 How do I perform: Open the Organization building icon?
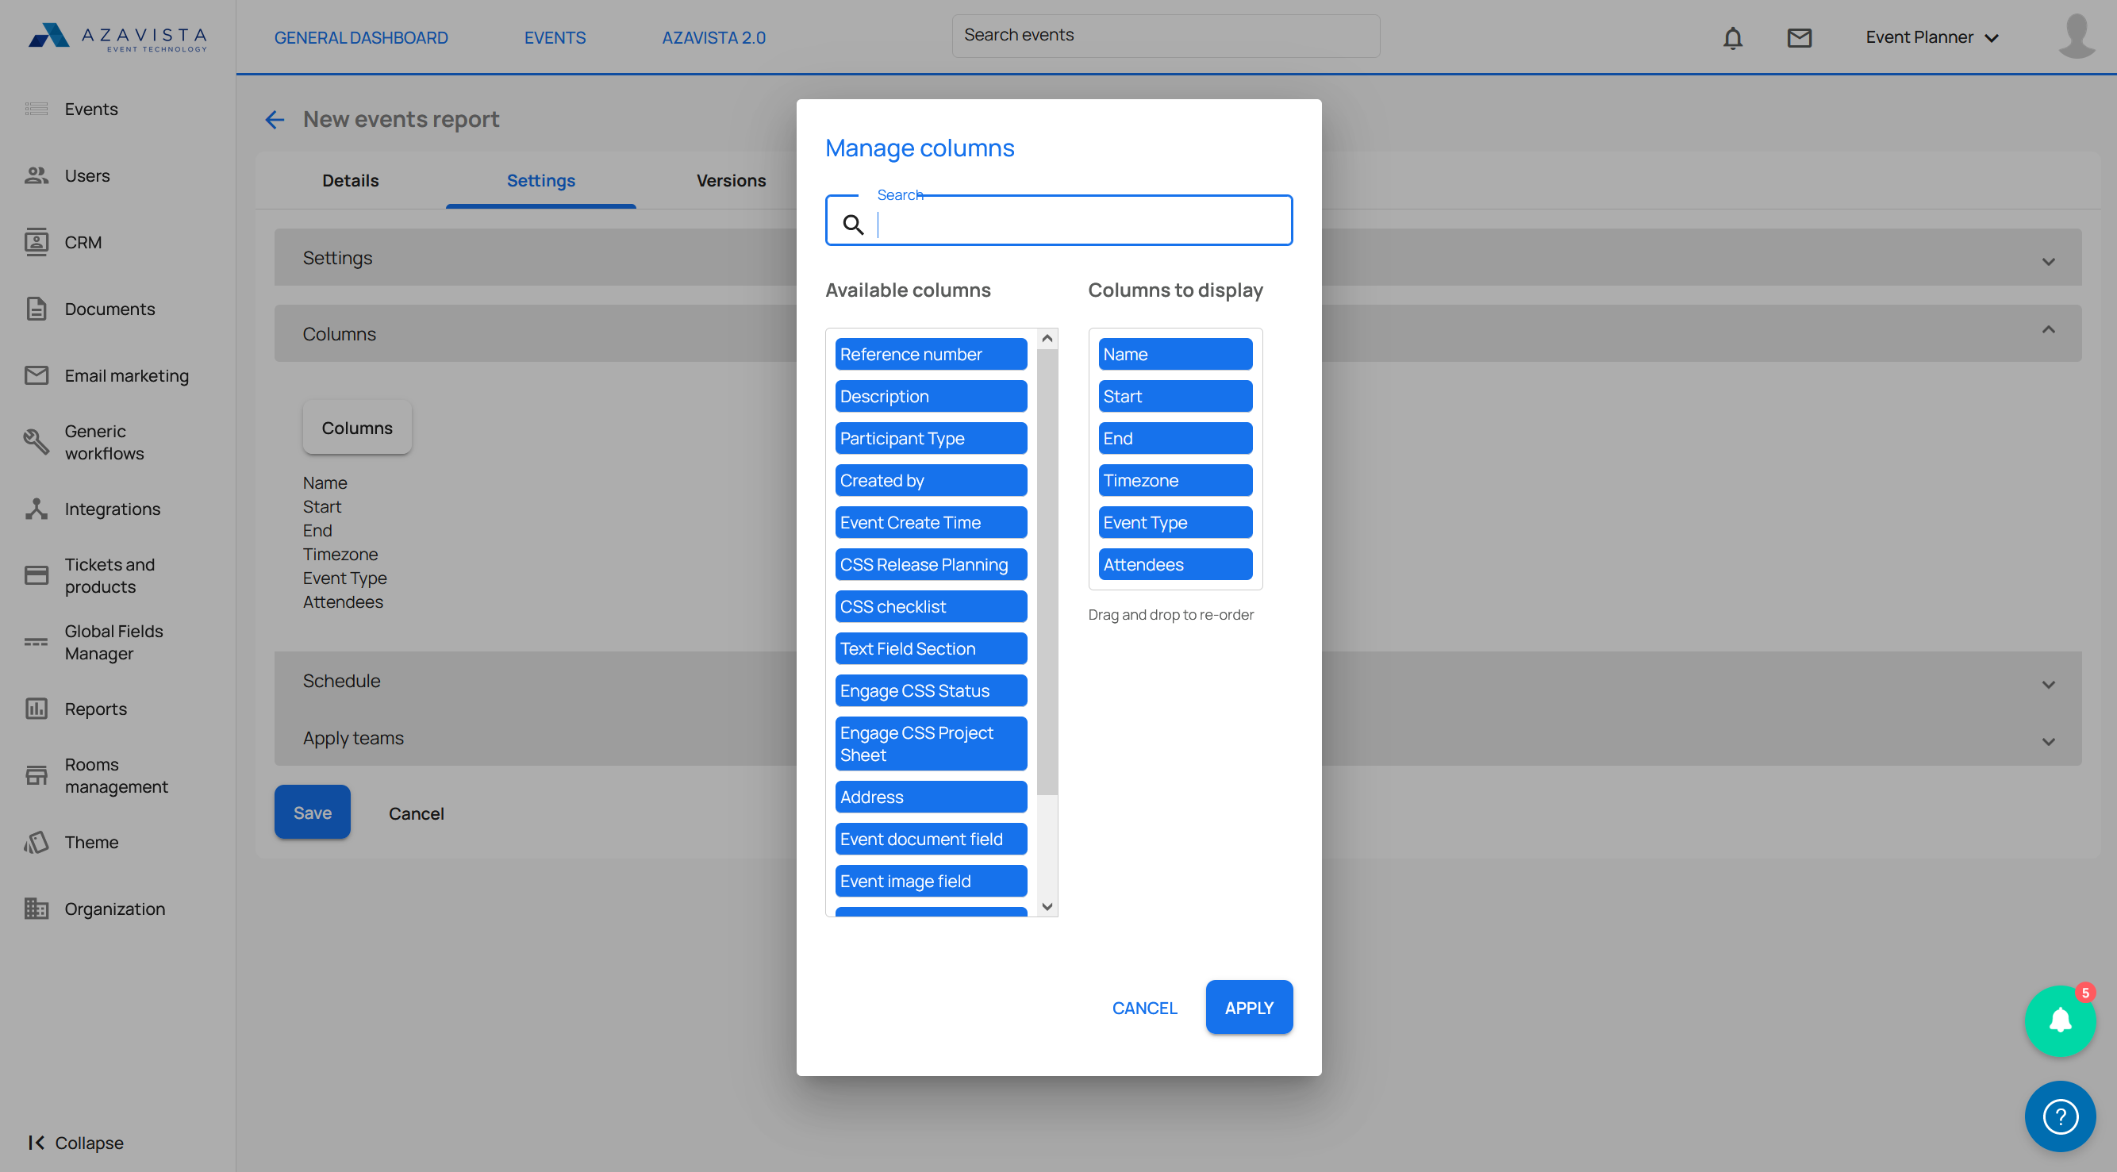tap(36, 907)
